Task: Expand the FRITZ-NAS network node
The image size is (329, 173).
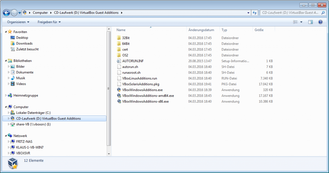Action: click(x=9, y=142)
